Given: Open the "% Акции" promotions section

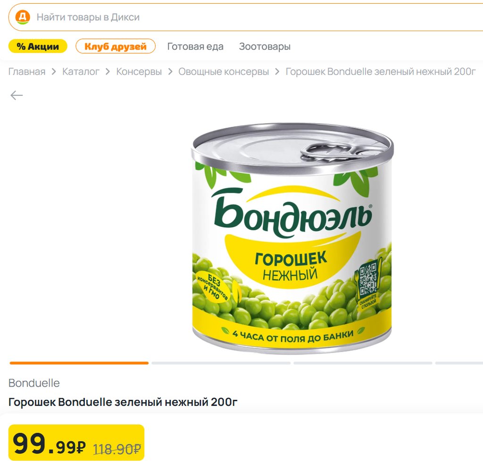Looking at the screenshot, I should 38,46.
